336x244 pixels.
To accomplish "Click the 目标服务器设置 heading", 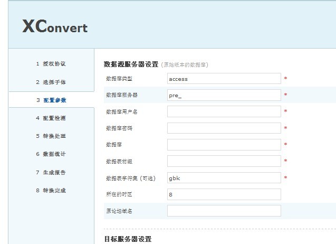I will coord(128,239).
